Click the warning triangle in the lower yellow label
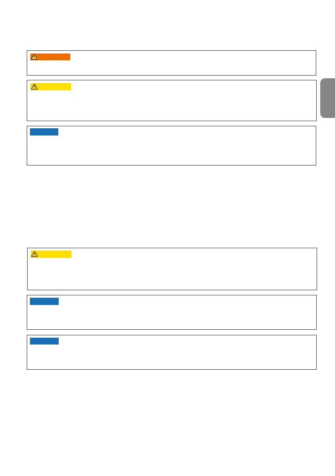 tap(35, 254)
